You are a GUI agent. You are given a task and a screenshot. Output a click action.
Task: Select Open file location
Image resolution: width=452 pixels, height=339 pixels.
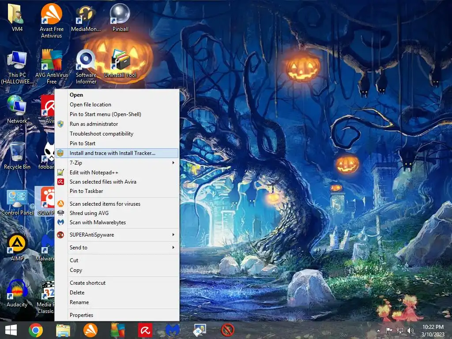coord(117,105)
